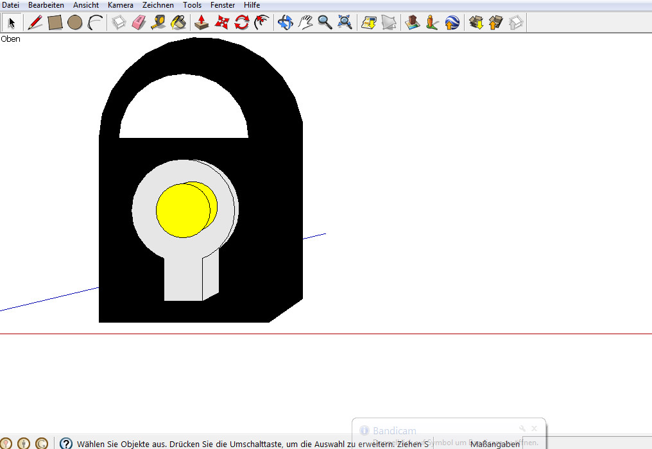Click the Add Location map icon
The image size is (652, 449).
click(x=369, y=22)
